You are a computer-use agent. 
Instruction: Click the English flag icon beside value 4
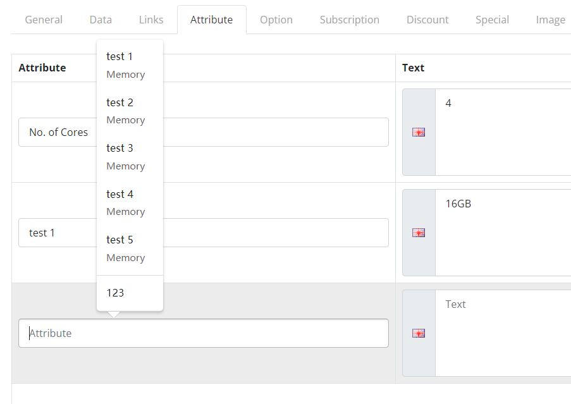point(419,132)
